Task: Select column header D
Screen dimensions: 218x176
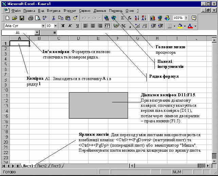Action: click(x=78, y=38)
